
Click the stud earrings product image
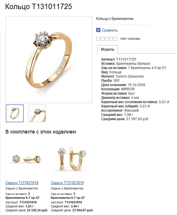tap(27, 159)
